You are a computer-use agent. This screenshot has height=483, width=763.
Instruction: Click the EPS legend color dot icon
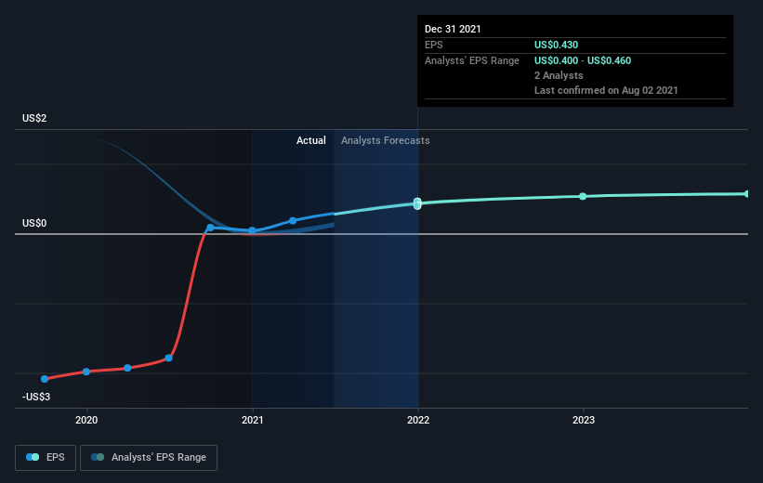[33, 457]
